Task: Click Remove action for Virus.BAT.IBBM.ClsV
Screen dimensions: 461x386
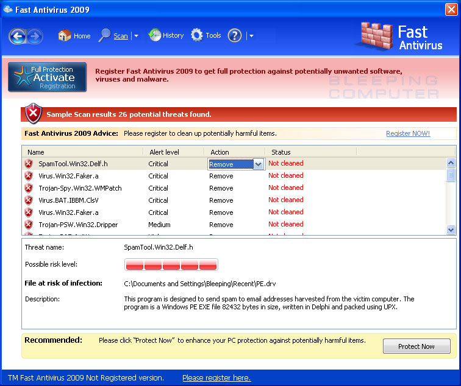Action: coord(221,200)
